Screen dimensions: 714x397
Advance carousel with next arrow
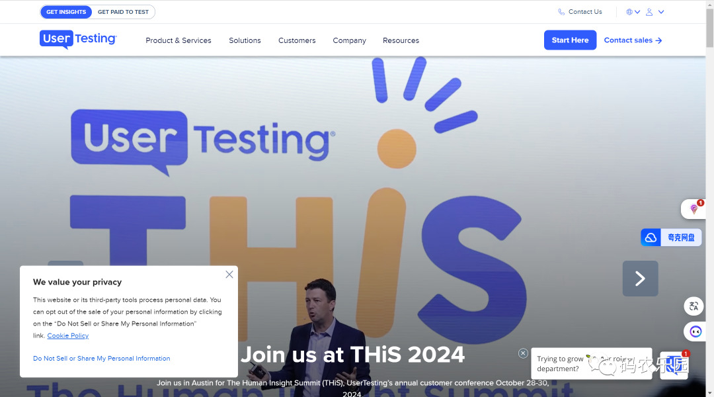pos(640,279)
